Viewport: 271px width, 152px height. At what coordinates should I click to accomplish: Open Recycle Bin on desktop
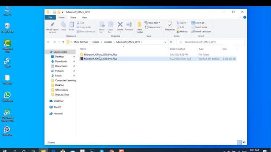coord(7,28)
